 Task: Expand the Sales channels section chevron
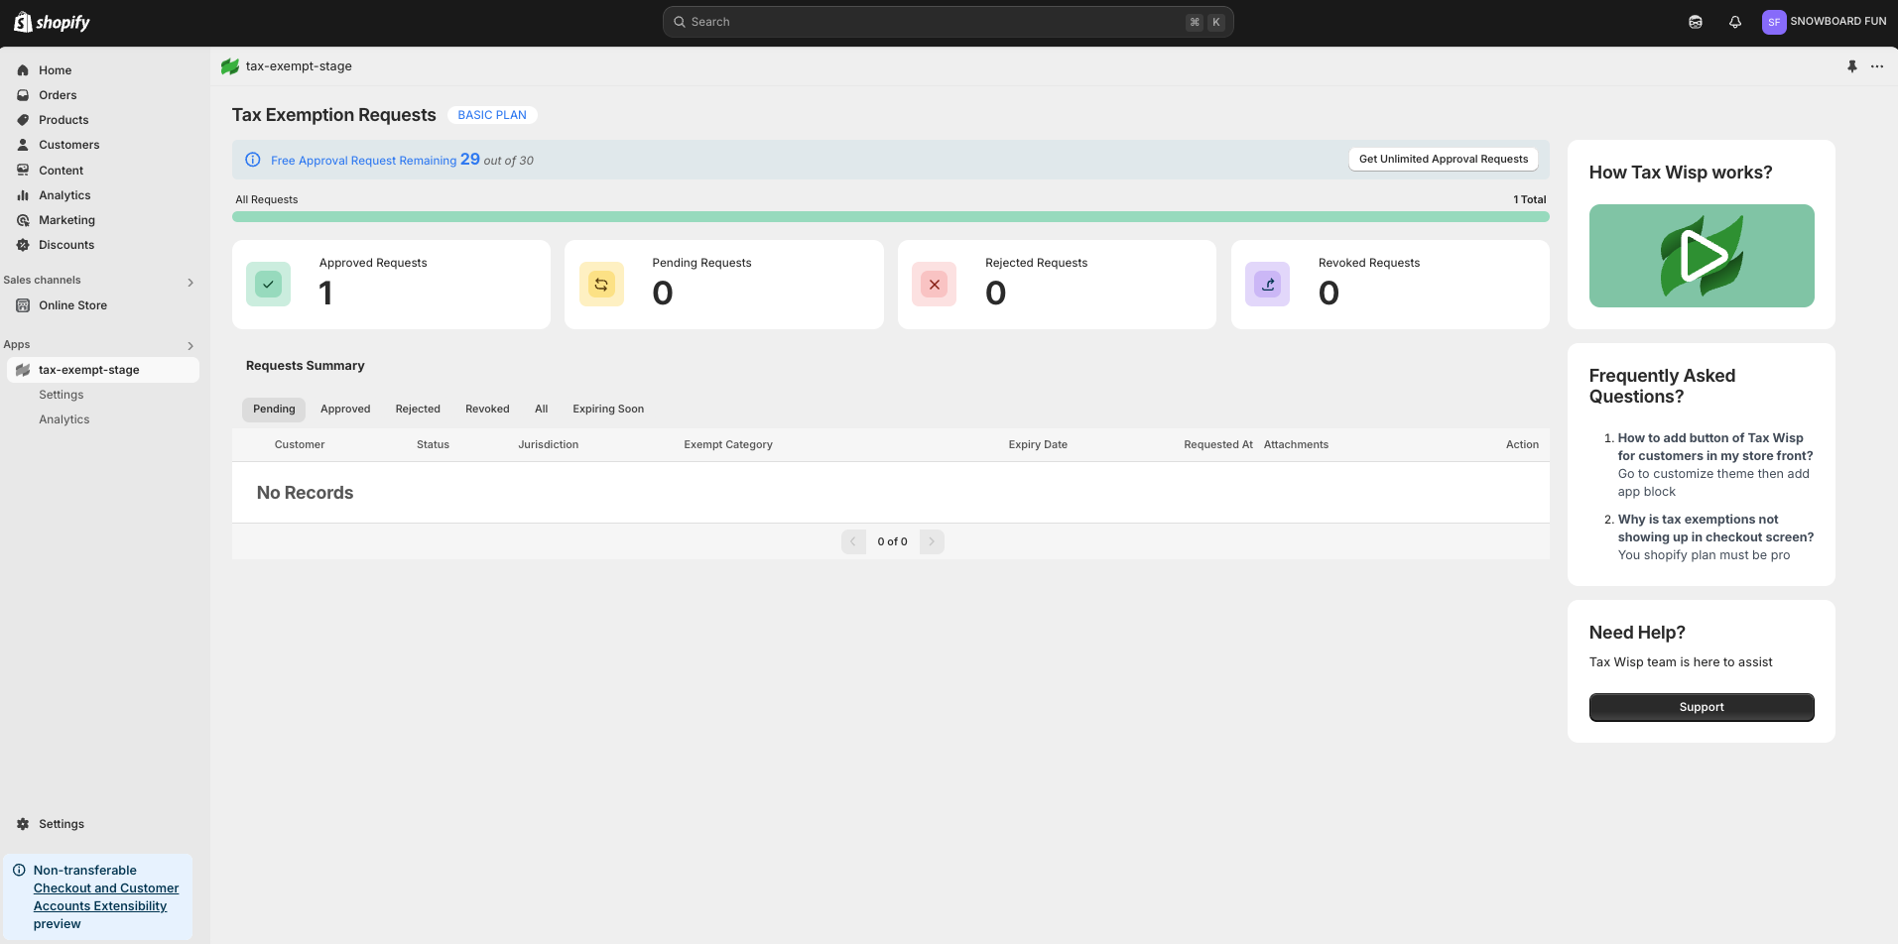[190, 283]
